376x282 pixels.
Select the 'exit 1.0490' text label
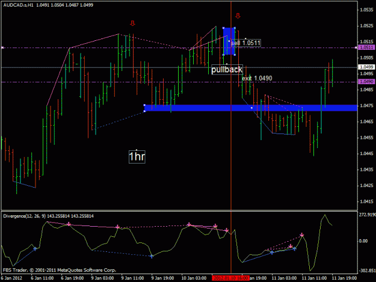click(x=257, y=78)
